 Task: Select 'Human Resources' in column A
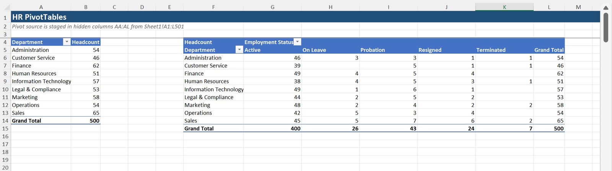[x=41, y=74]
